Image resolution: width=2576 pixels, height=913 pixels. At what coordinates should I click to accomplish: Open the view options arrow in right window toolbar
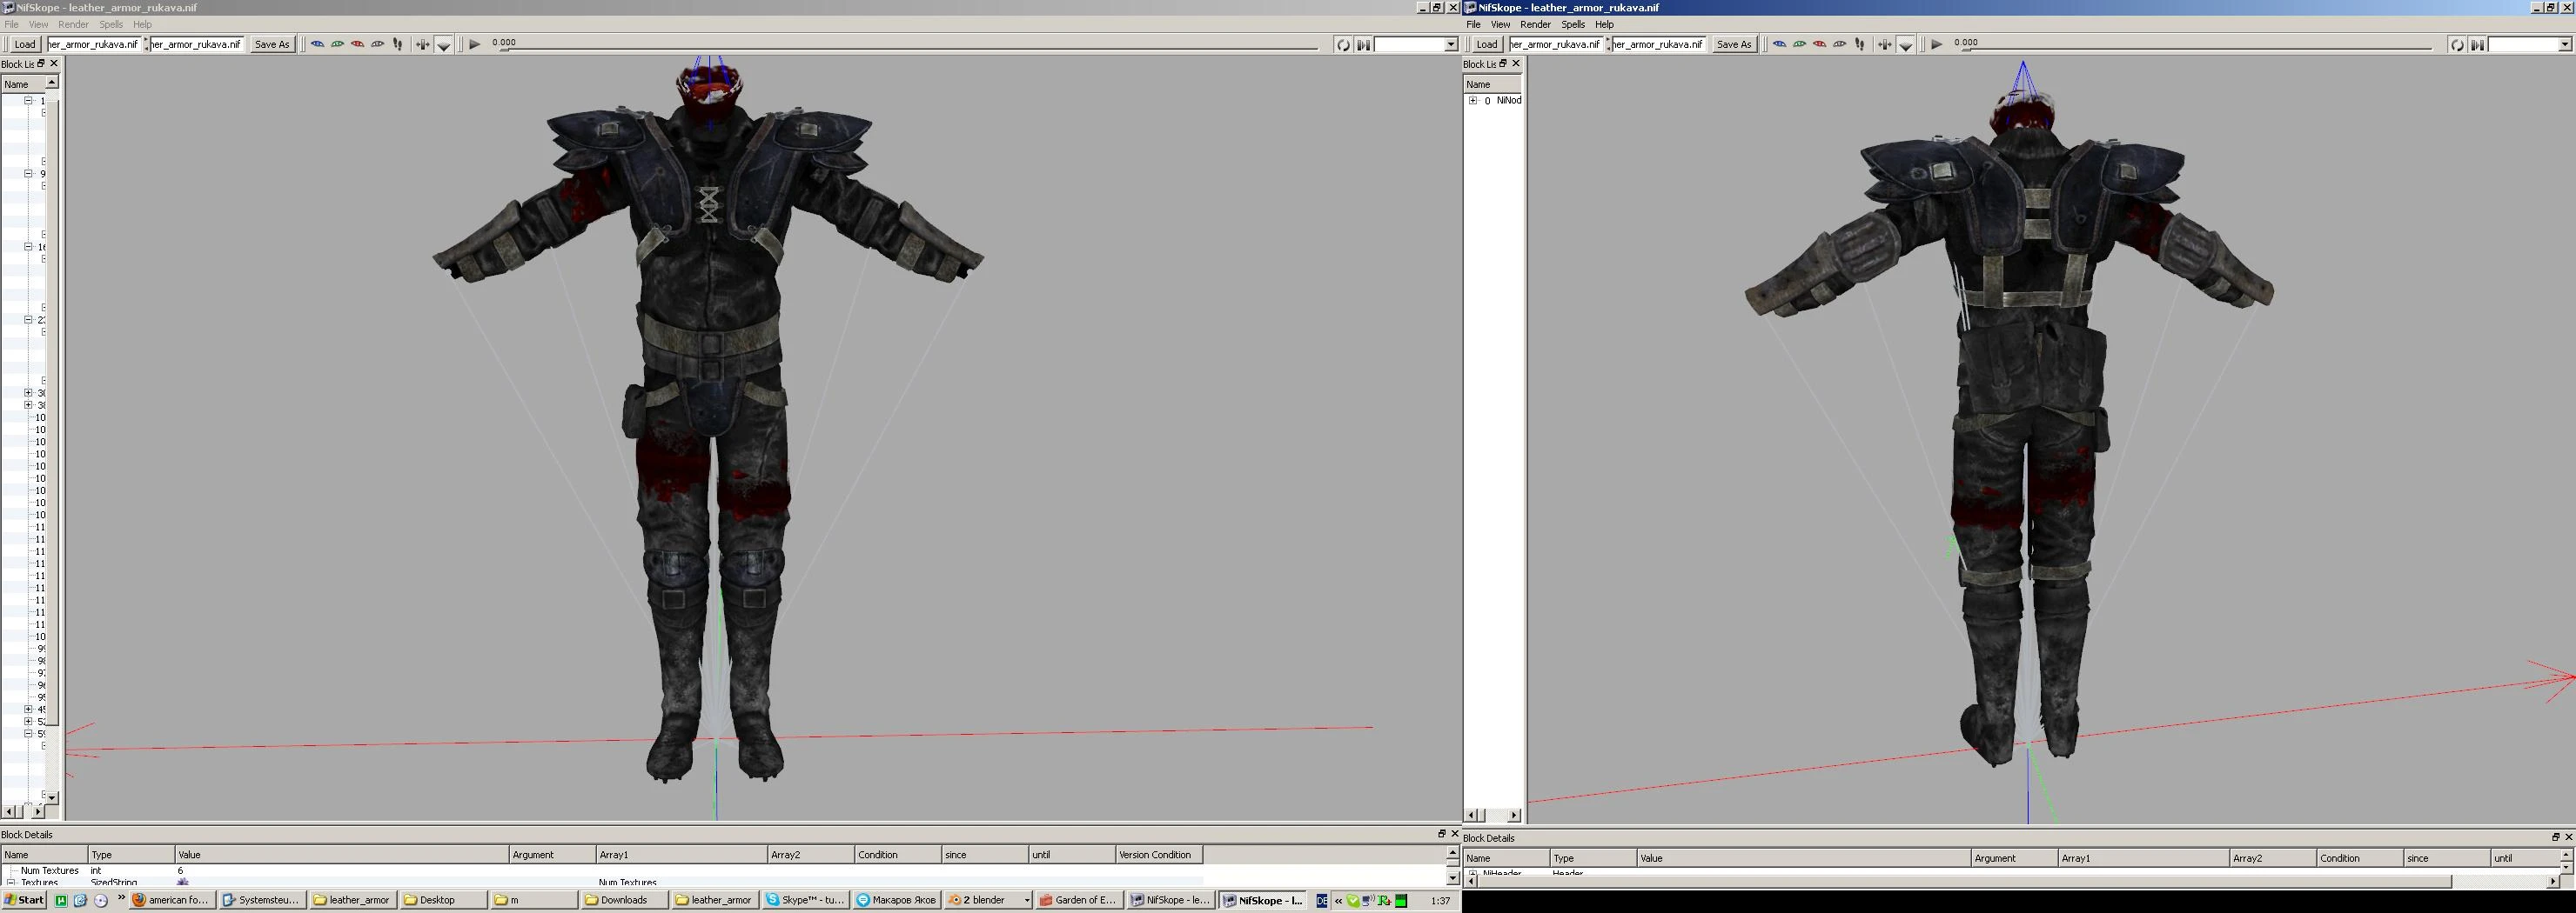click(x=1906, y=45)
